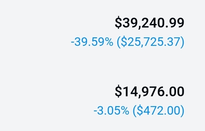Select the -39.59% change percentage
The height and width of the screenshot is (131, 205).
coord(92,42)
